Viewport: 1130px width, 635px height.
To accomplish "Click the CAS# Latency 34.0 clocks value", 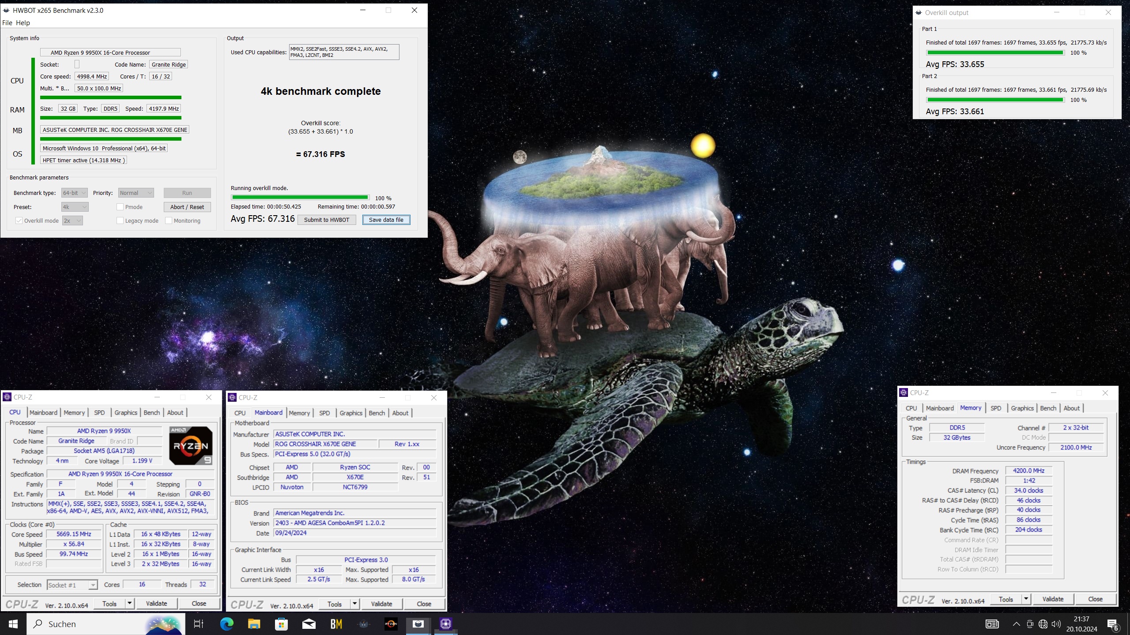I will tap(1028, 490).
